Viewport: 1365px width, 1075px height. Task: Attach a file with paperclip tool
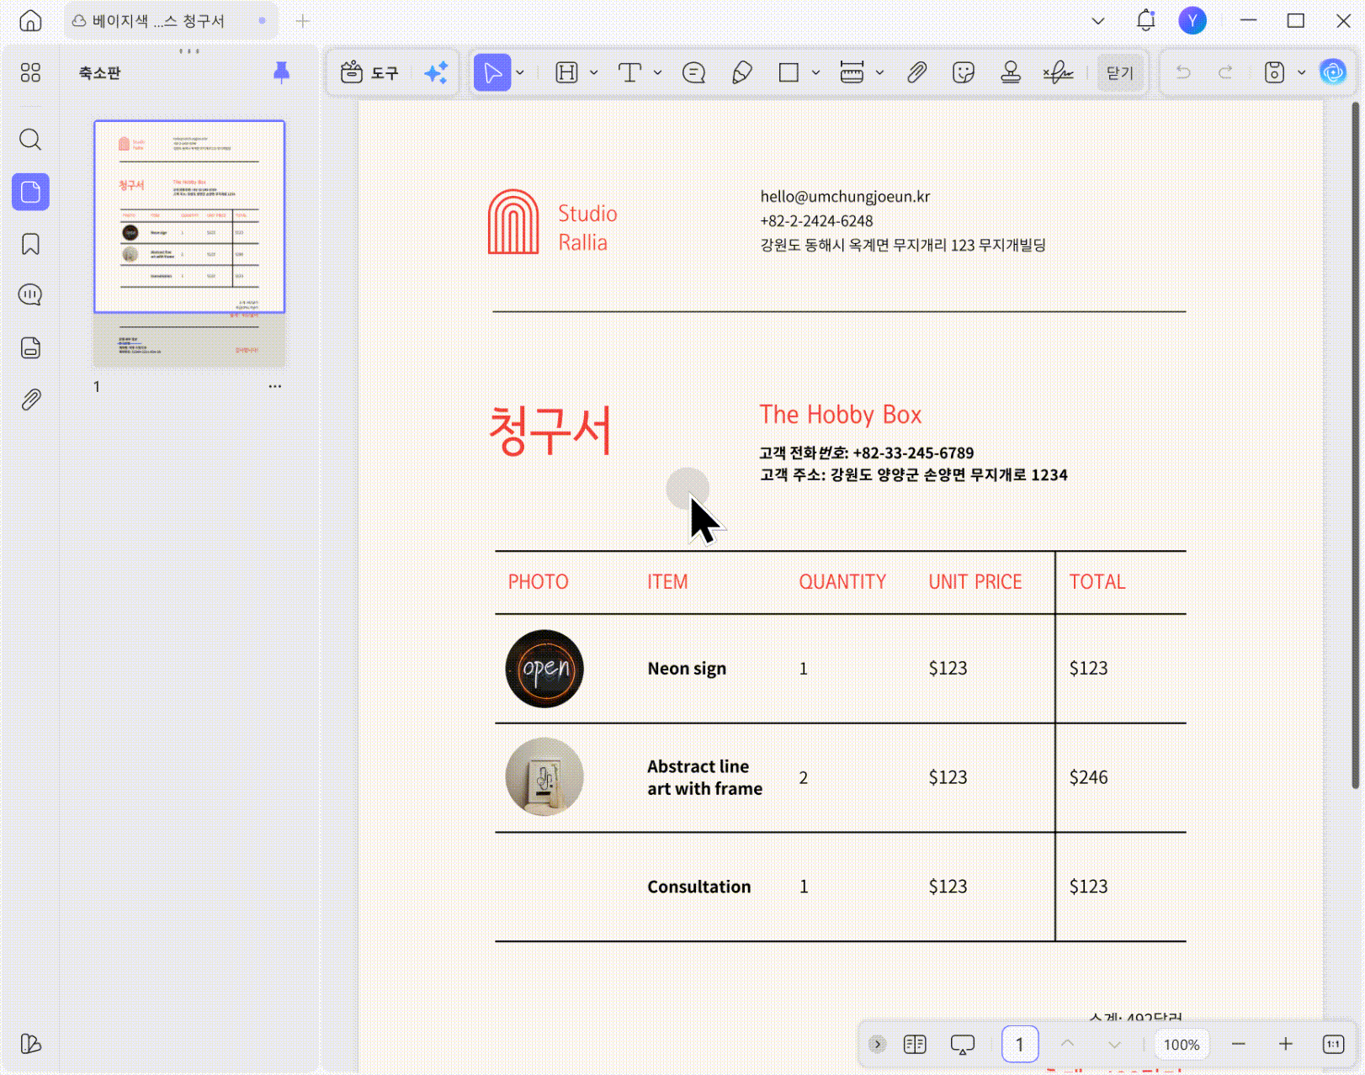tap(916, 72)
